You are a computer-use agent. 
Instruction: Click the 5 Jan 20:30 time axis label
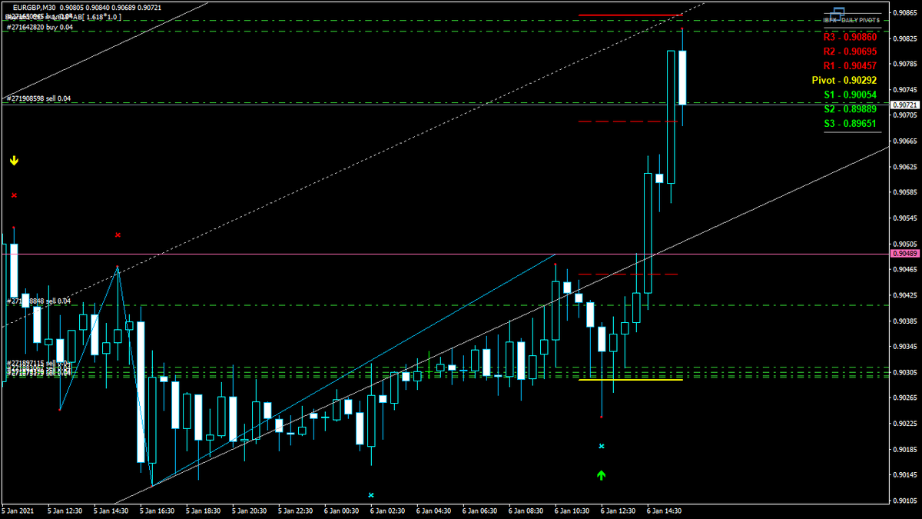point(249,511)
